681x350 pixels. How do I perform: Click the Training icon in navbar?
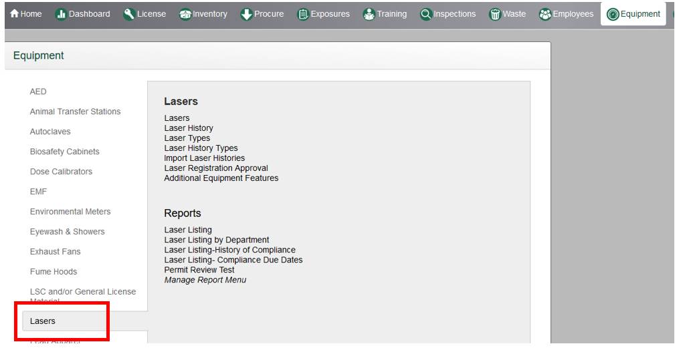[368, 14]
